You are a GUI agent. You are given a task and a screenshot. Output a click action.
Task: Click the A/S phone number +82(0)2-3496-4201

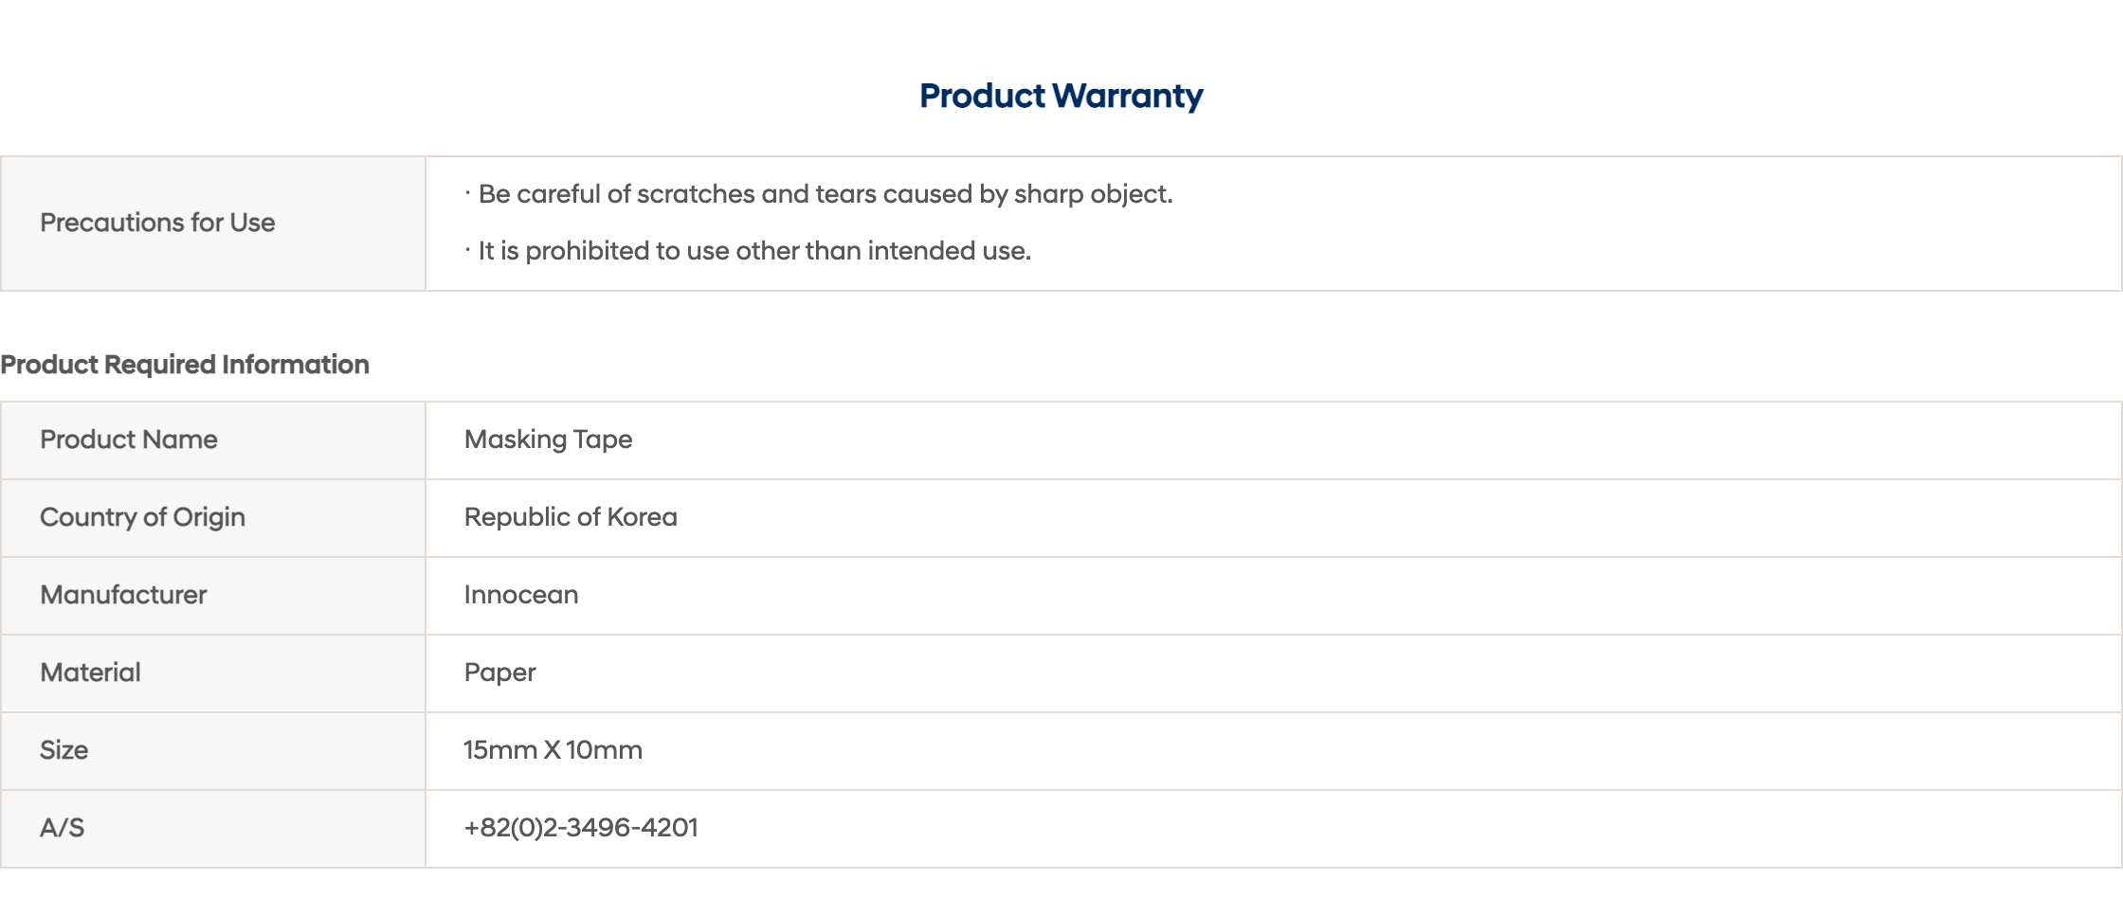tap(580, 828)
